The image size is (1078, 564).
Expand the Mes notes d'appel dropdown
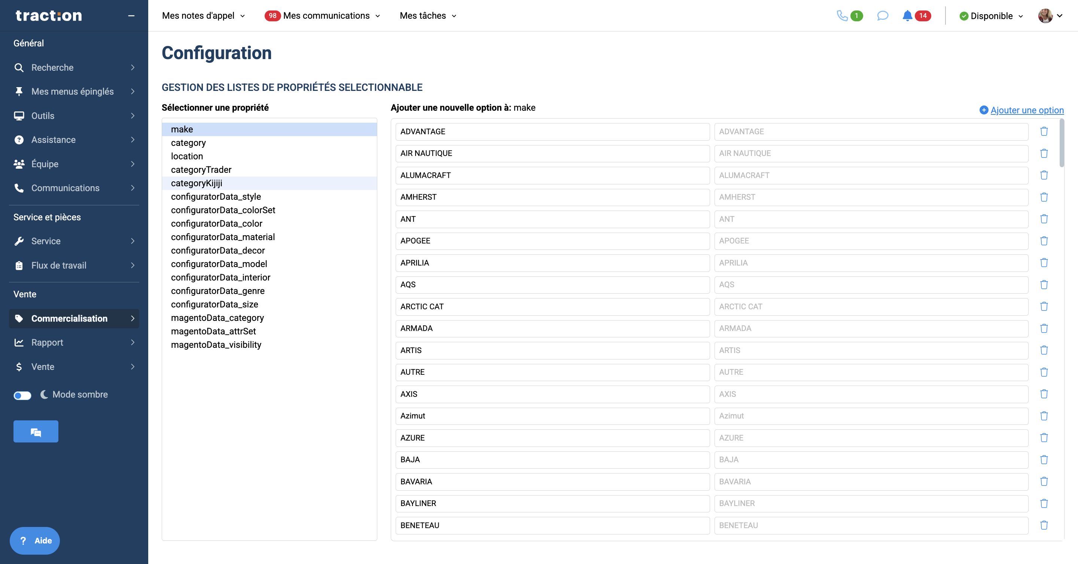click(x=203, y=16)
